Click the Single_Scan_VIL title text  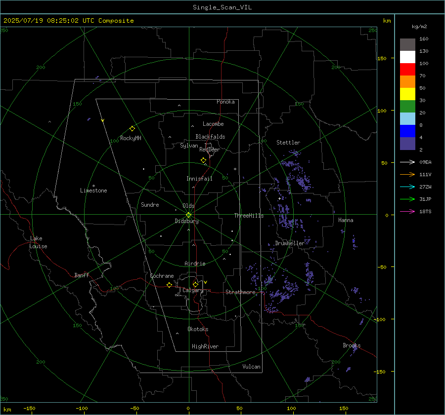222,7
